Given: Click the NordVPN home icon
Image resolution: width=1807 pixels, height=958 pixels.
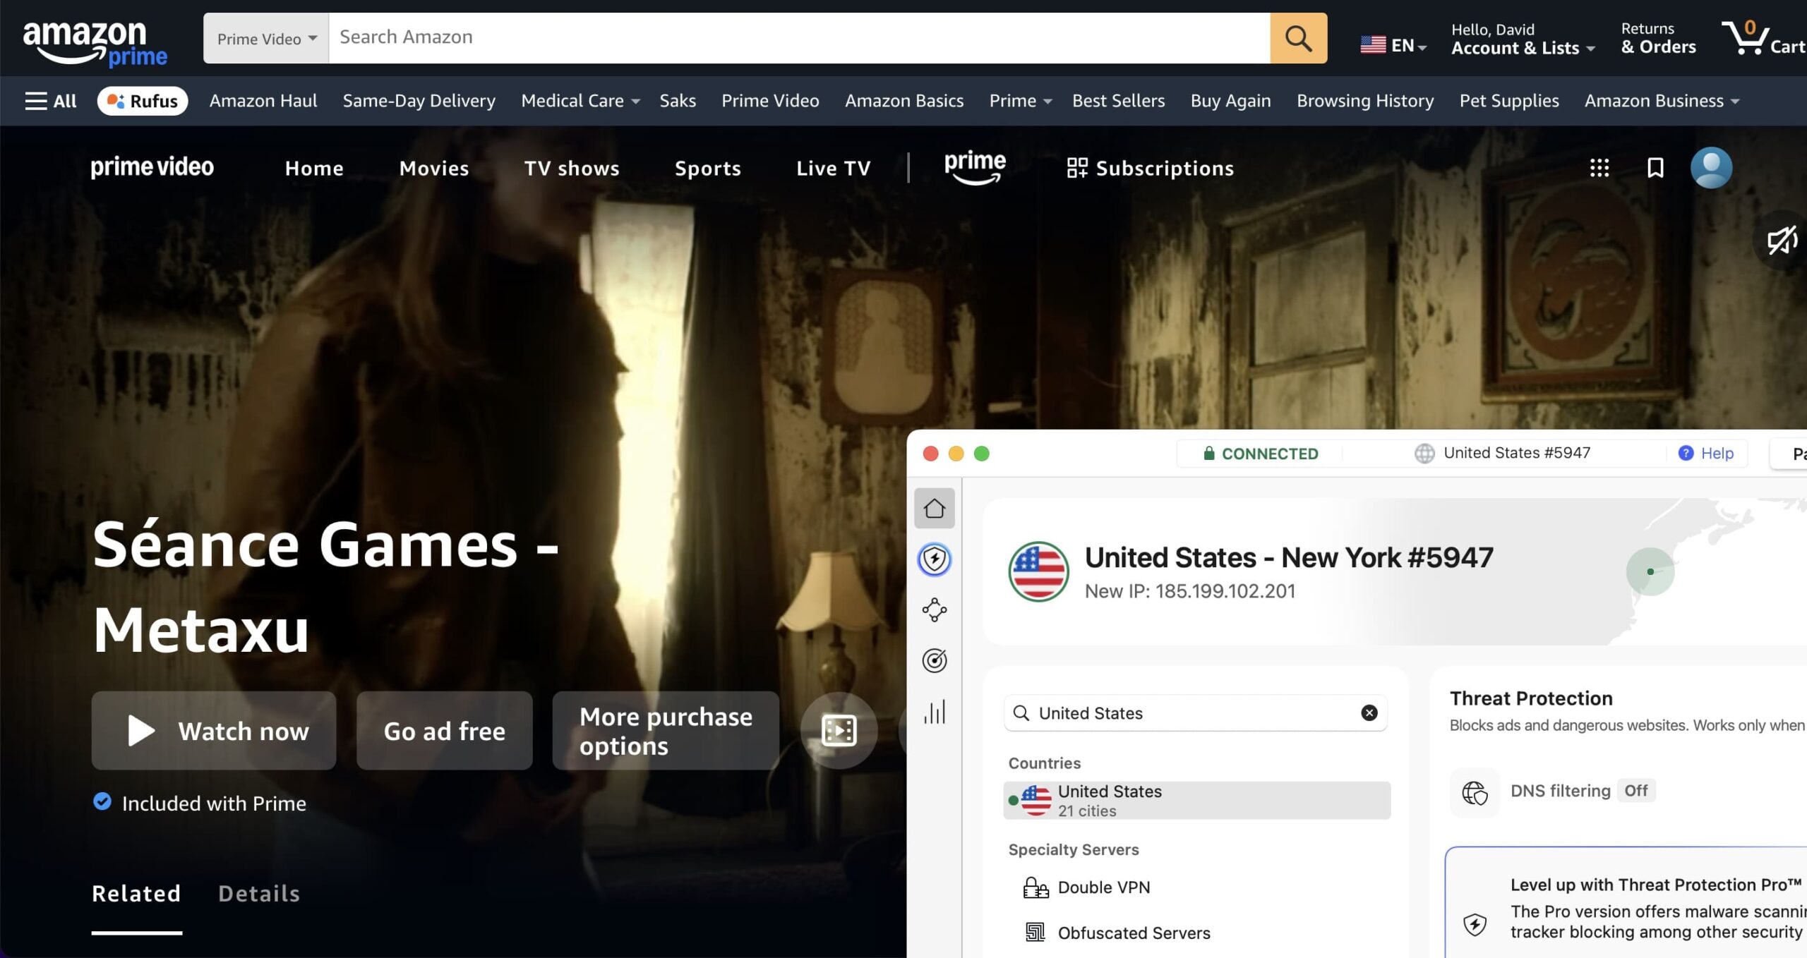Looking at the screenshot, I should [x=934, y=508].
